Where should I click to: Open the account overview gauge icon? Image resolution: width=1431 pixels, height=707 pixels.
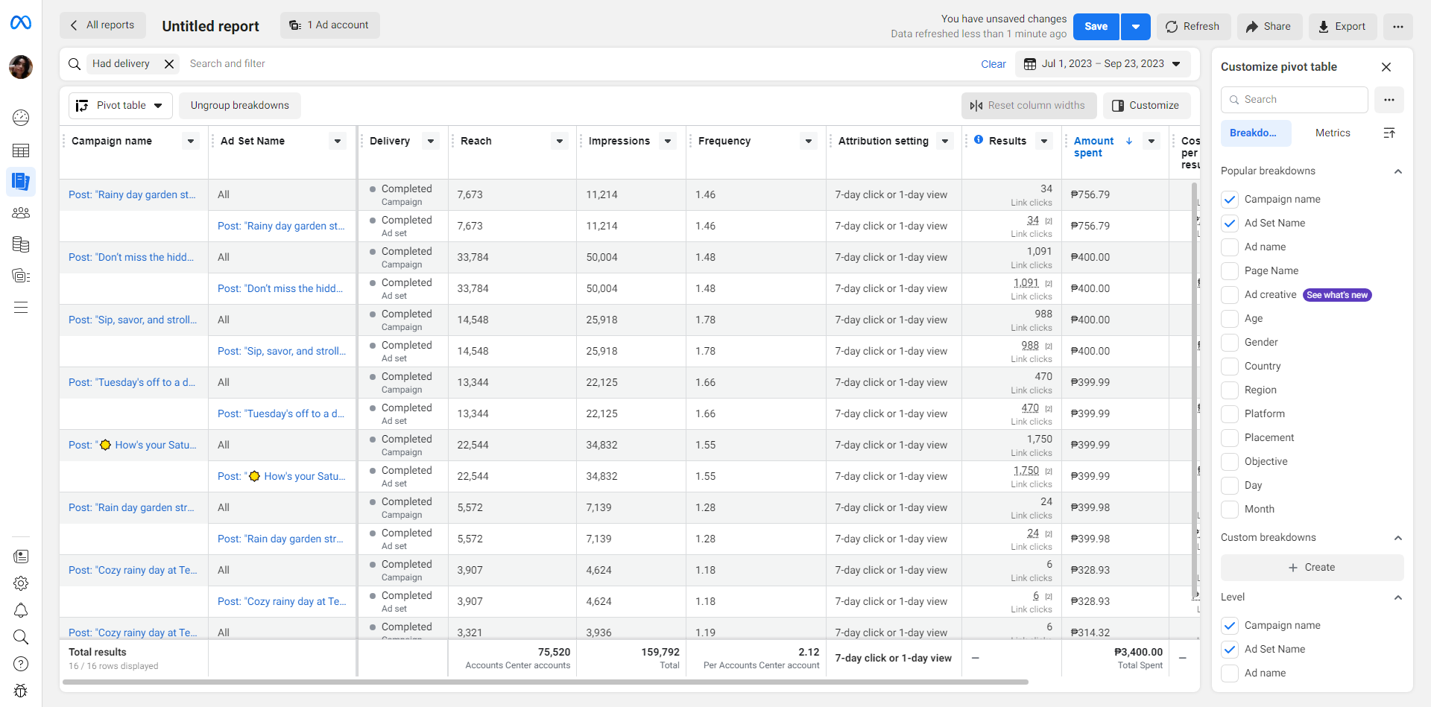click(x=21, y=118)
